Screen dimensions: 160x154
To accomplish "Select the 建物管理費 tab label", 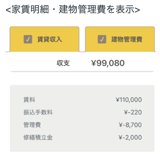I will coord(127,40).
